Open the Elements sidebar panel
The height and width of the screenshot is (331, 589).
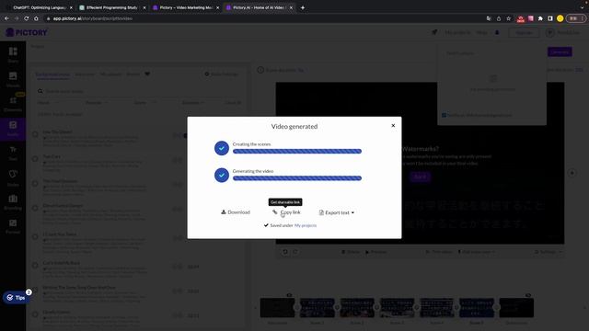click(13, 104)
